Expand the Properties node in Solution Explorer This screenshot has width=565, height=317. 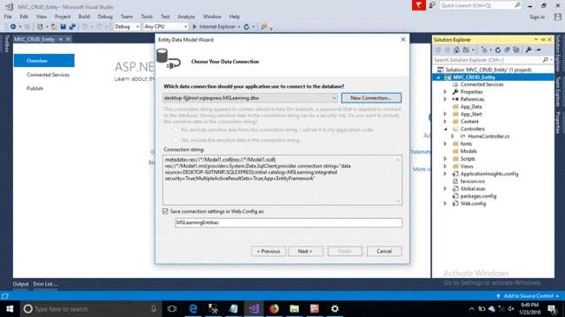pos(445,92)
